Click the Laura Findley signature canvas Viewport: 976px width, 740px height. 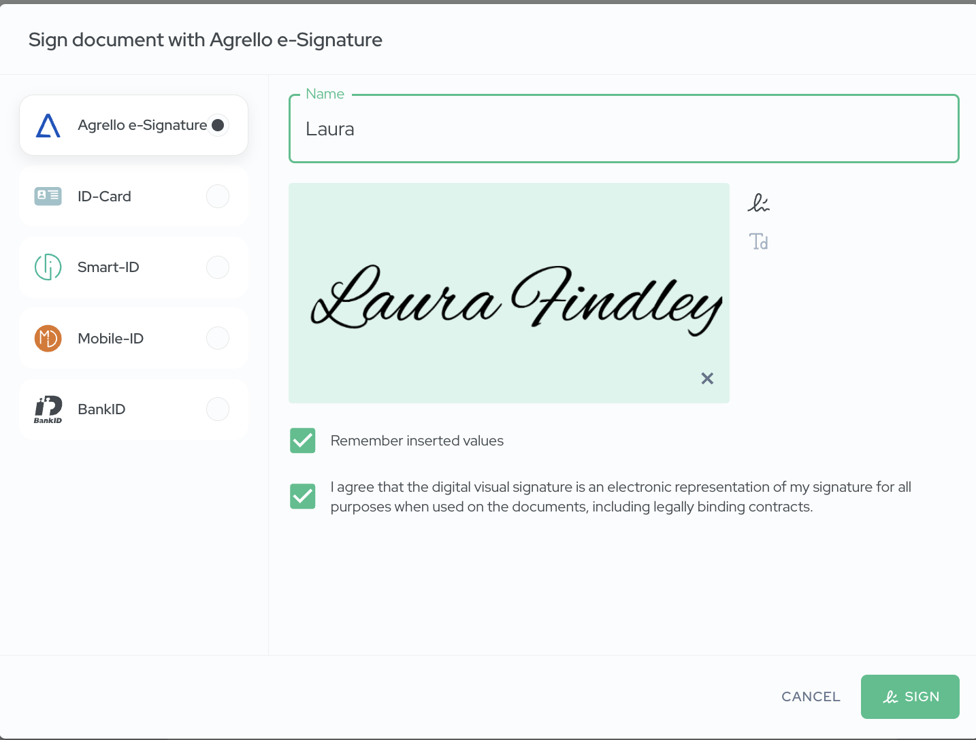509,293
